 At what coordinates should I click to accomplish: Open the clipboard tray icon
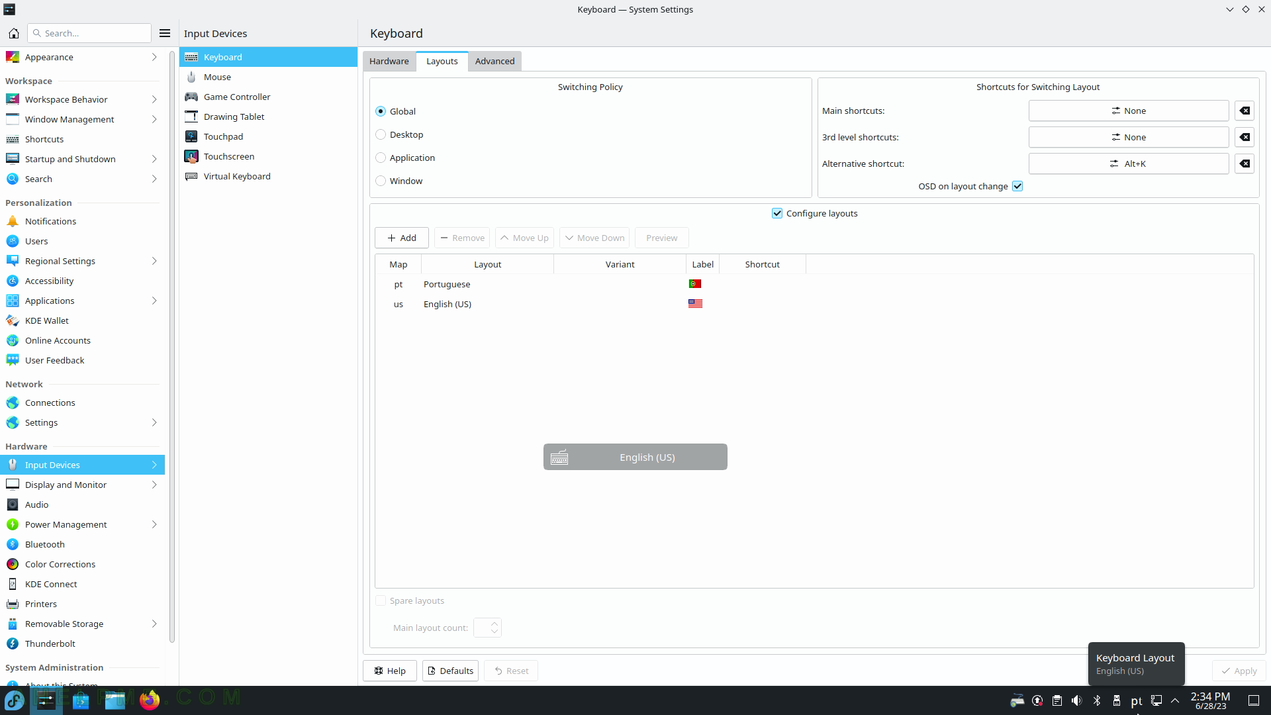(x=1057, y=700)
